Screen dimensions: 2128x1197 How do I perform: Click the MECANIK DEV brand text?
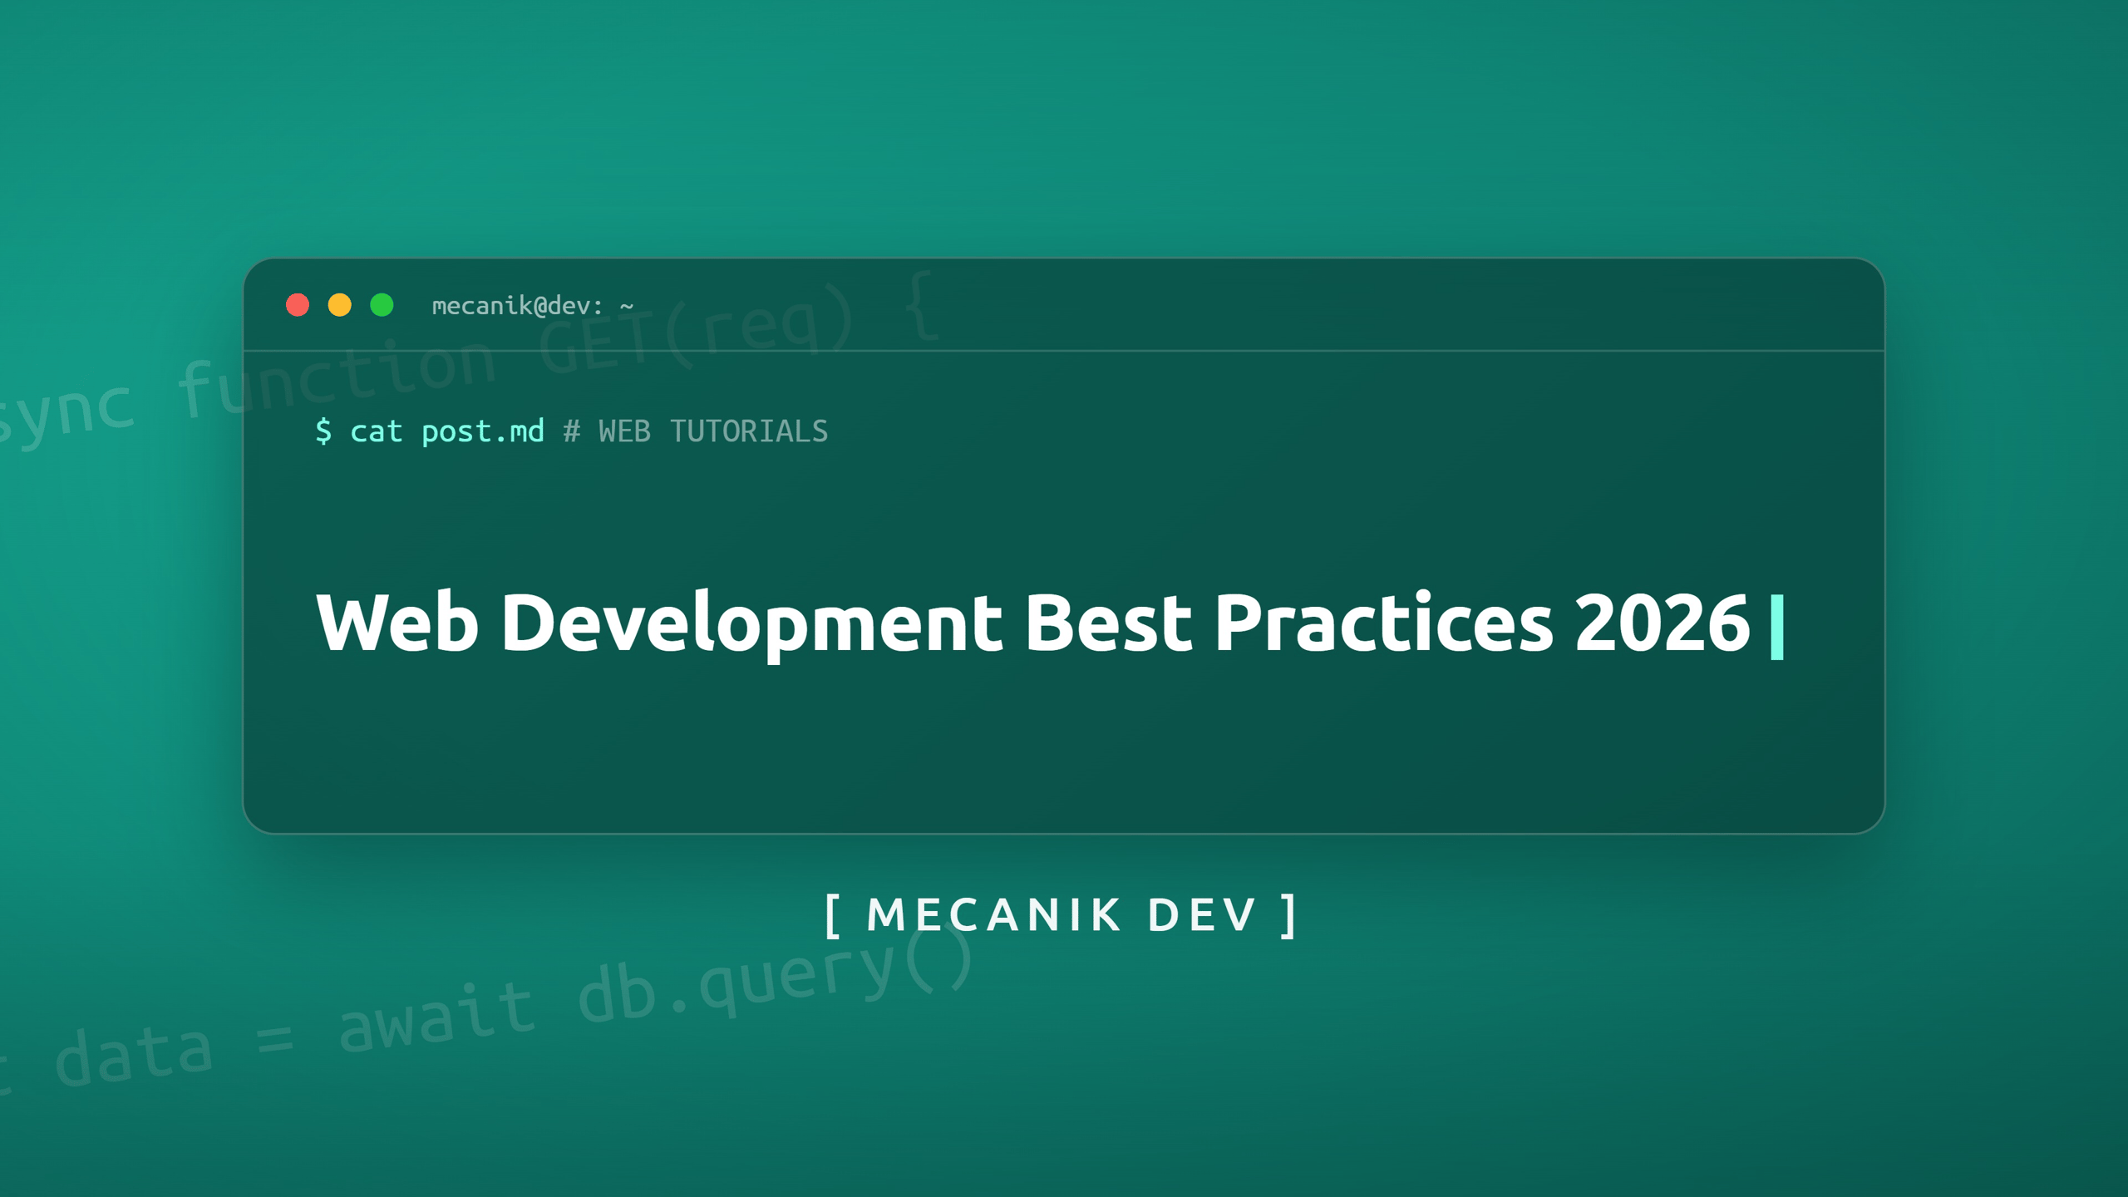pos(1062,914)
